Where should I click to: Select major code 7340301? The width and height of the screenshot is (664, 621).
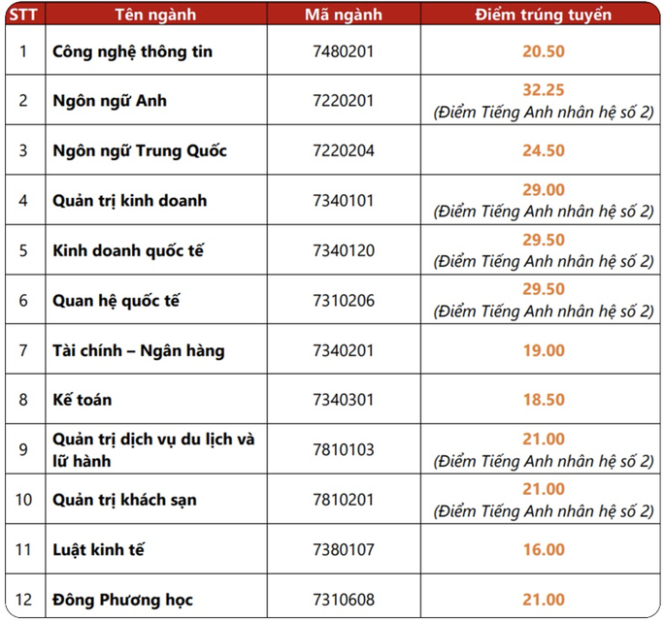[344, 400]
